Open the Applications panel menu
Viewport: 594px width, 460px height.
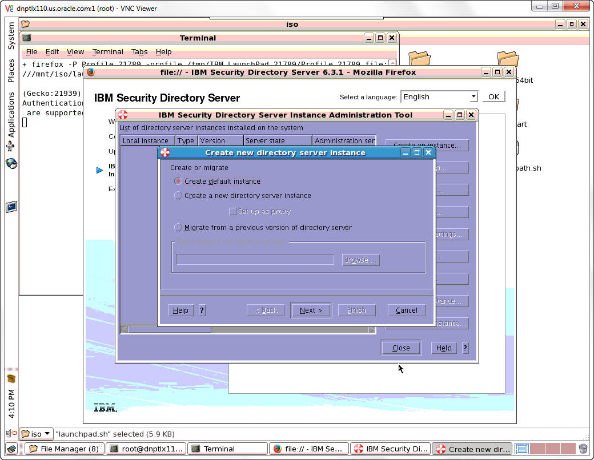coord(11,114)
